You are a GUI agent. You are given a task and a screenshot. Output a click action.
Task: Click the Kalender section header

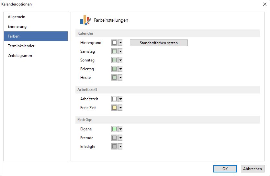click(x=168, y=33)
